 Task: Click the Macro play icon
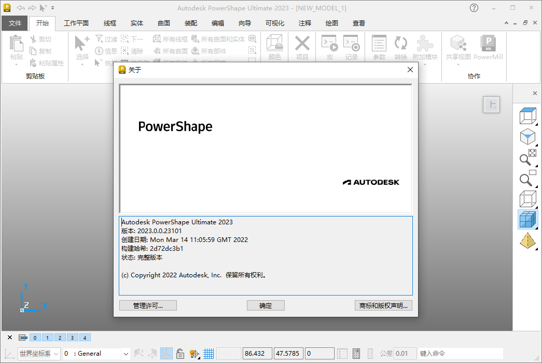point(329,43)
